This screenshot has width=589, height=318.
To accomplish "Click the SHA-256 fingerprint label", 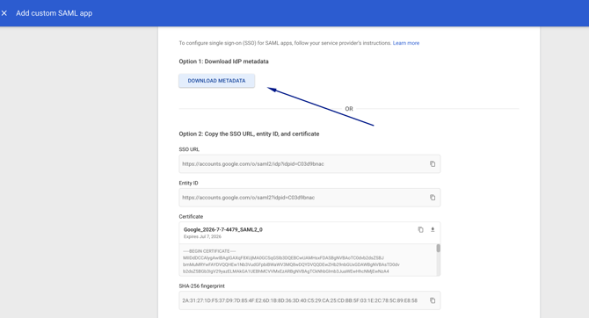I will click(x=201, y=285).
